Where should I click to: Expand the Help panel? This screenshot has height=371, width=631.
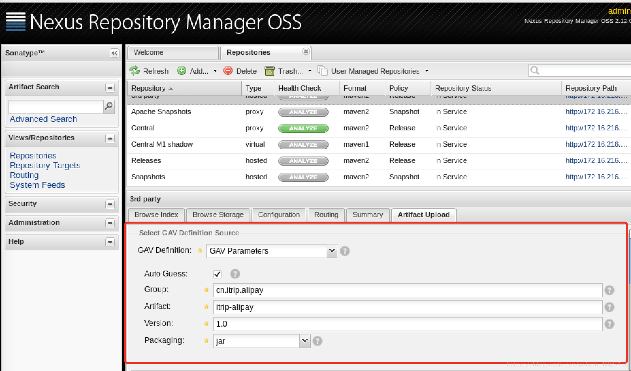(x=110, y=242)
